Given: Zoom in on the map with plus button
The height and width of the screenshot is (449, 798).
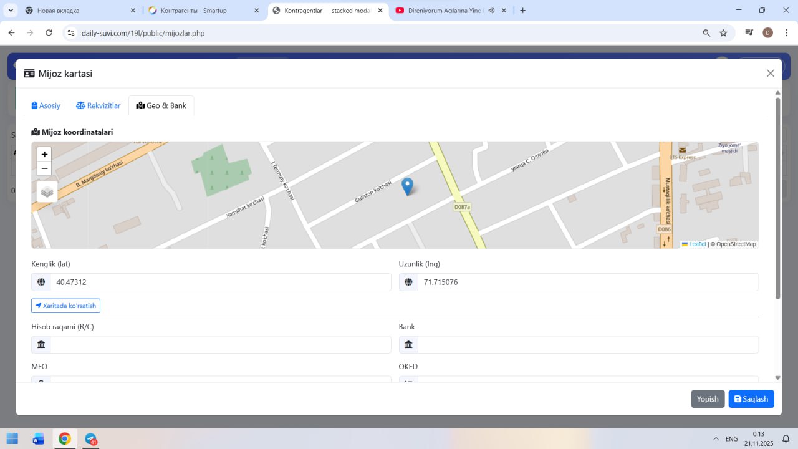Looking at the screenshot, I should tap(44, 154).
